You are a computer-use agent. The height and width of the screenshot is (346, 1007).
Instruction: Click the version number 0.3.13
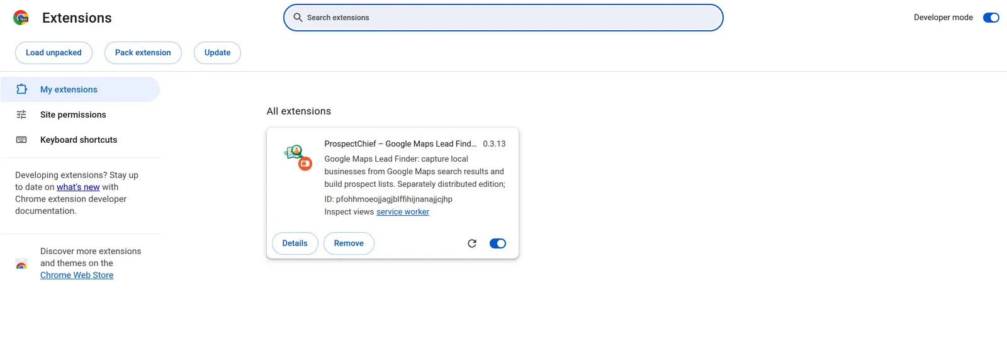pos(494,143)
